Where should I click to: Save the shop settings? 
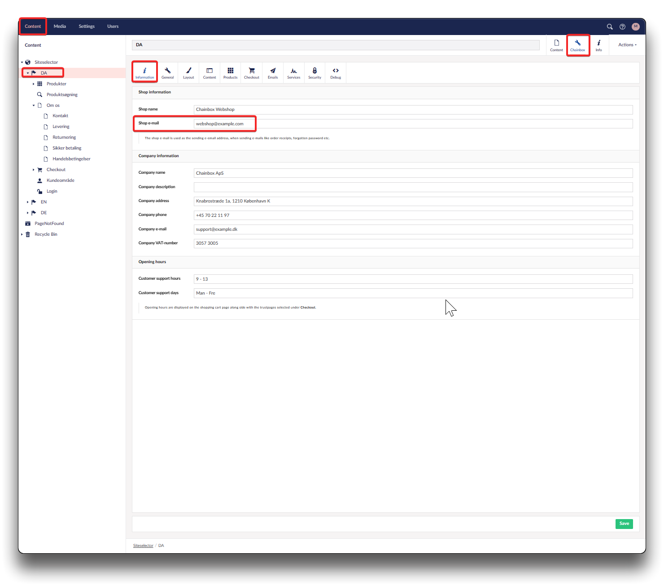coord(624,524)
